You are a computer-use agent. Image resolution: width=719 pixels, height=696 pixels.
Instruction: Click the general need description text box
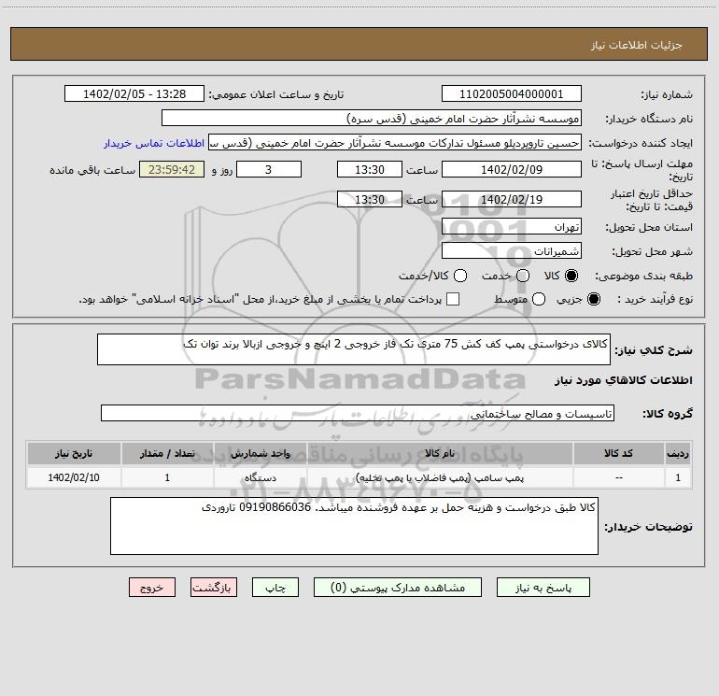[x=354, y=349]
